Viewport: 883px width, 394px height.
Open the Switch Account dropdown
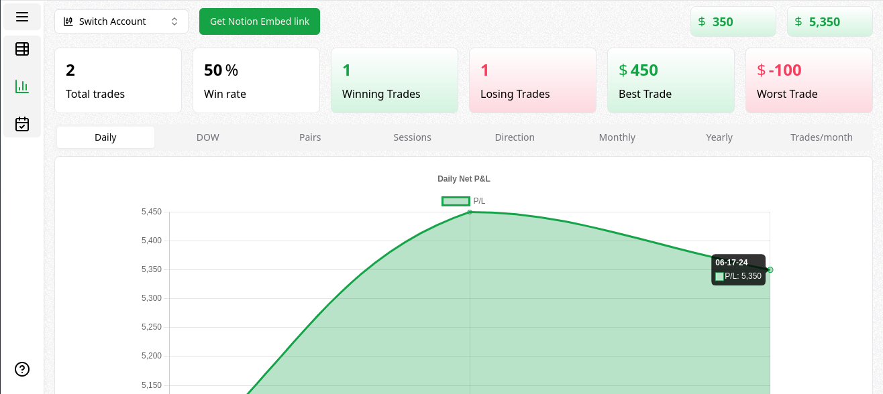coord(121,21)
